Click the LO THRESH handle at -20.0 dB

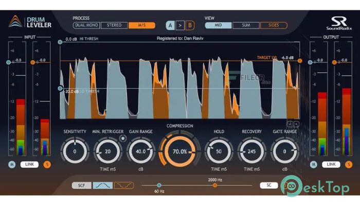[x=60, y=88]
